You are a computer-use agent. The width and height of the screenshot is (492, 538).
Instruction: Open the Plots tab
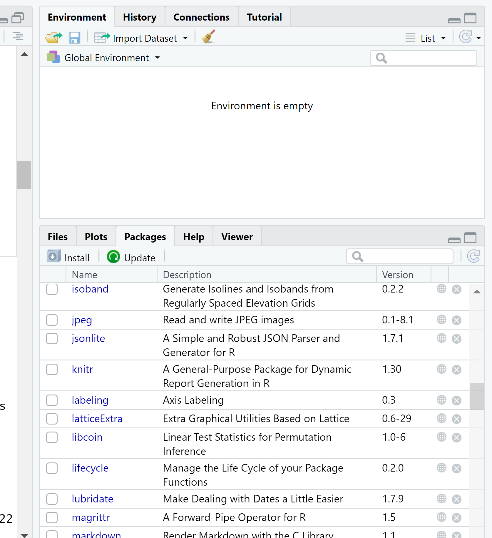tap(96, 237)
